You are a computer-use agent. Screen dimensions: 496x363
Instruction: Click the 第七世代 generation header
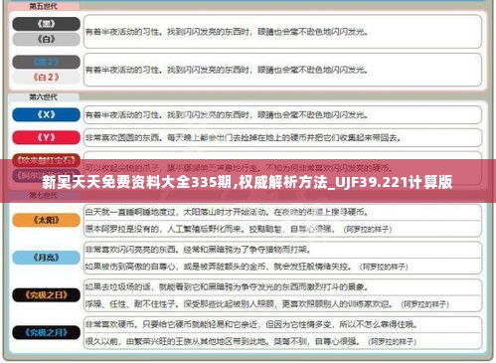44,195
